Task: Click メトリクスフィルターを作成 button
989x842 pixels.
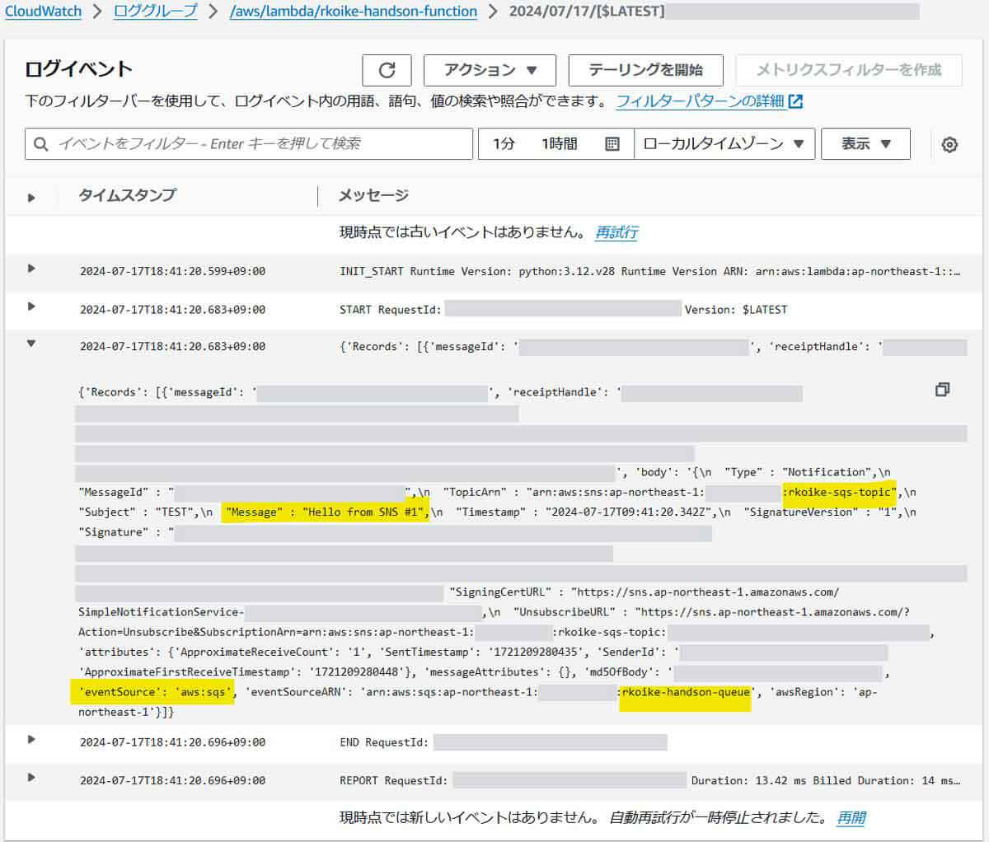Action: [849, 70]
